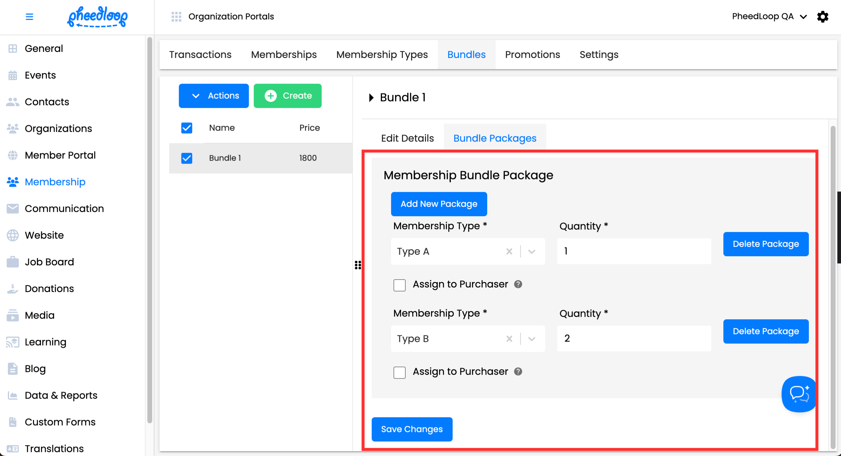
Task: Expand the Bundle 1 disclosure triangle
Action: 371,98
